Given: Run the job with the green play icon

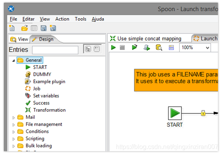Looking at the screenshot, I should (x=113, y=48).
